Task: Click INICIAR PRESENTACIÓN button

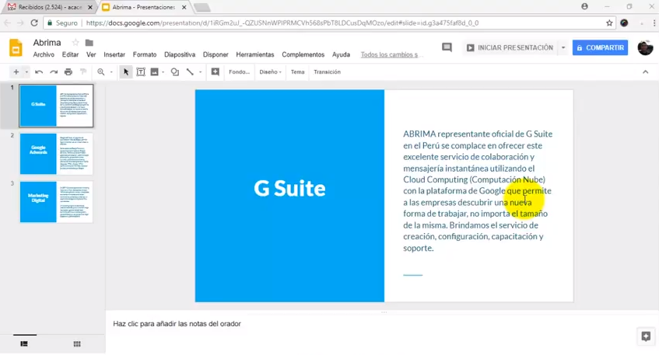Action: (510, 48)
